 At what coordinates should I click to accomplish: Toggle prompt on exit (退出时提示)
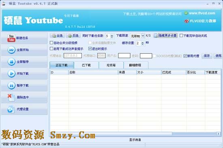click(90, 49)
